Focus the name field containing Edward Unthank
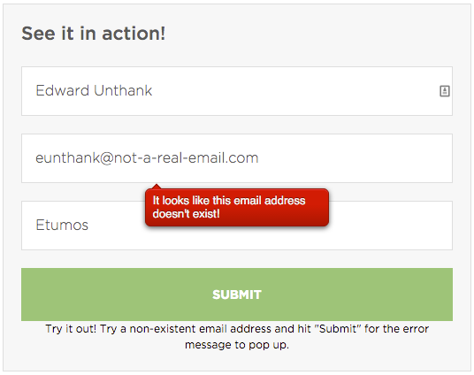The image size is (474, 375). click(x=237, y=91)
